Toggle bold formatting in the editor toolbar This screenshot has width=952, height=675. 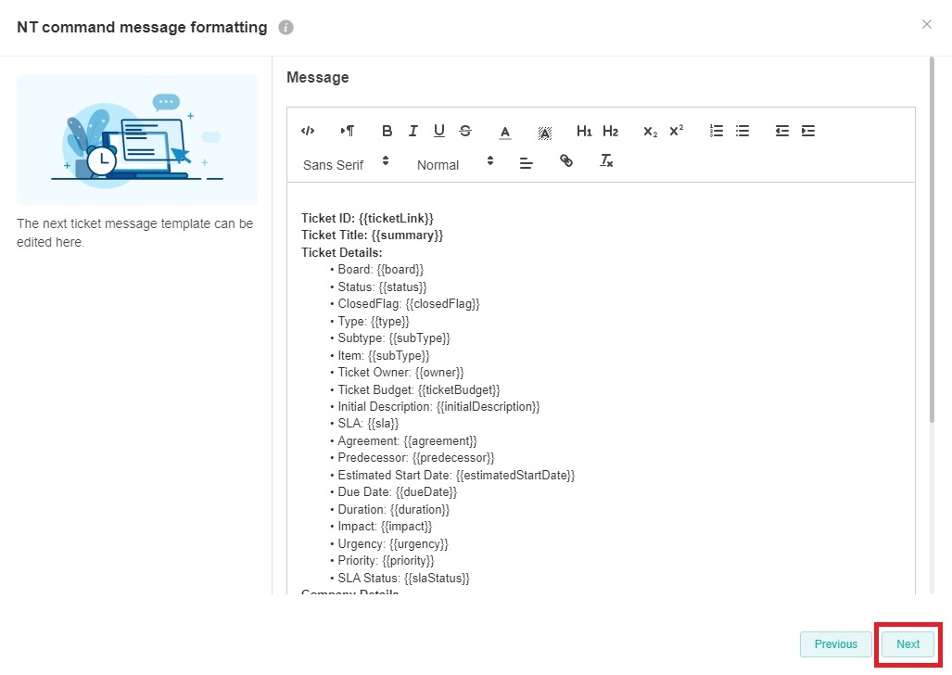click(x=387, y=131)
